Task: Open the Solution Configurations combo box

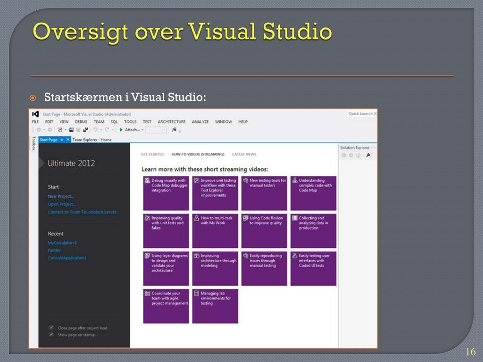Action: (156, 130)
